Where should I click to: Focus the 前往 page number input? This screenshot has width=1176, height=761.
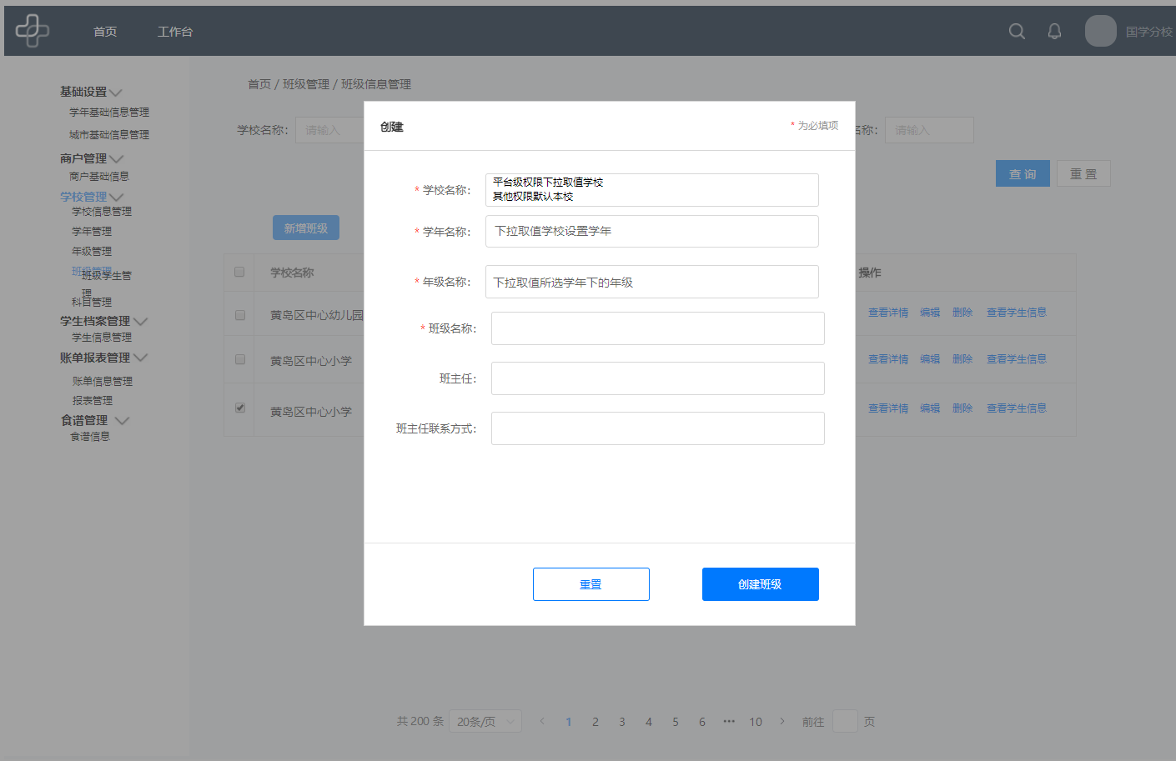tap(845, 721)
